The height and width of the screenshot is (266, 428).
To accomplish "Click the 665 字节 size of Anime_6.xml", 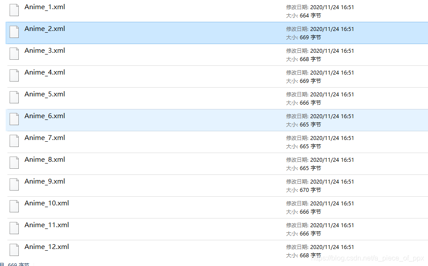I will pyautogui.click(x=310, y=125).
